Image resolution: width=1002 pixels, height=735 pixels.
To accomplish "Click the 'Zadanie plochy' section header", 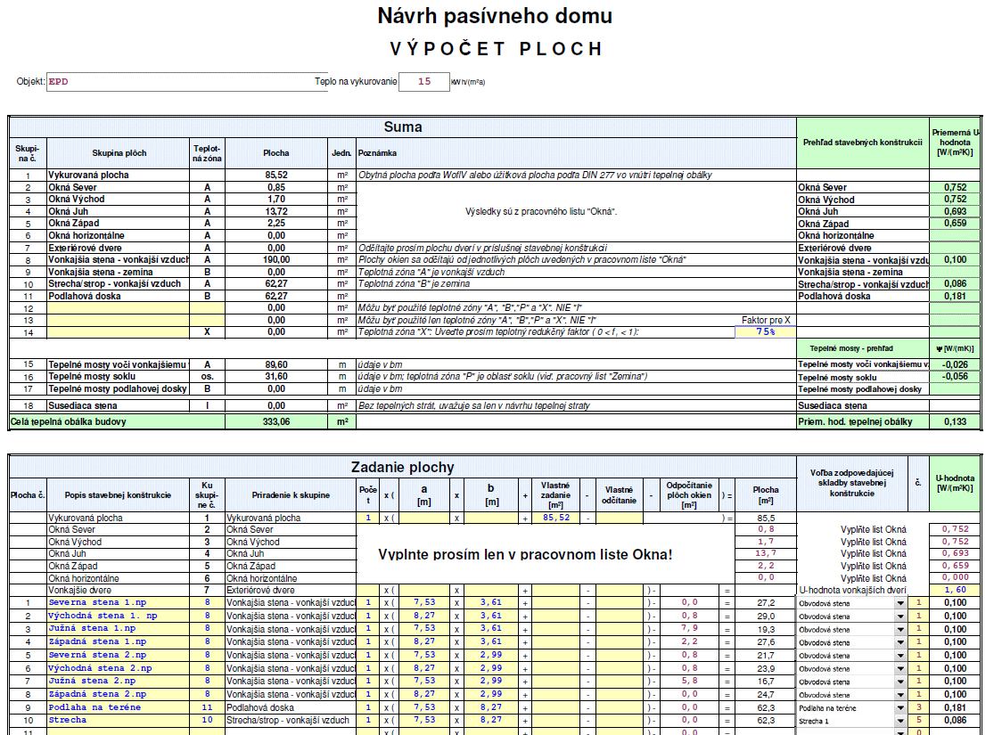I will click(x=403, y=468).
